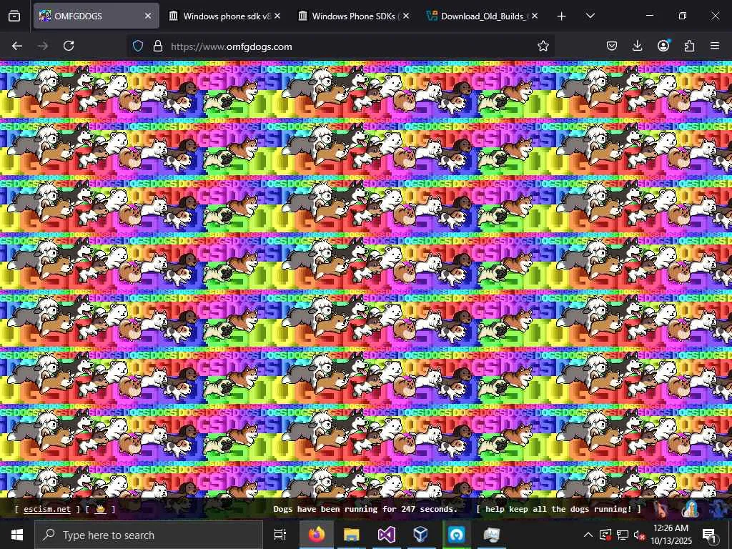Image resolution: width=732 pixels, height=549 pixels.
Task: Expand the list all tabs dropdown
Action: pyautogui.click(x=590, y=16)
